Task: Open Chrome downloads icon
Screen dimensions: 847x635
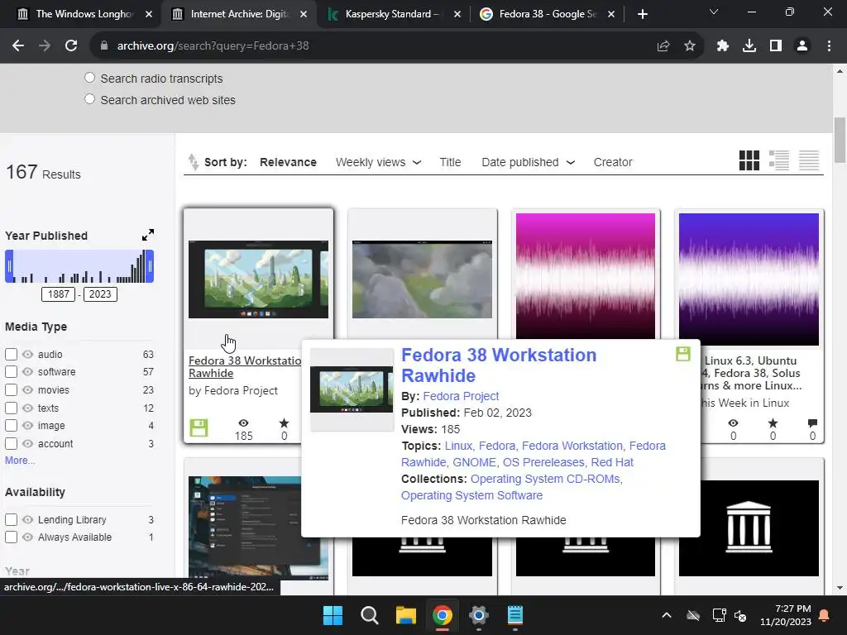Action: [749, 46]
